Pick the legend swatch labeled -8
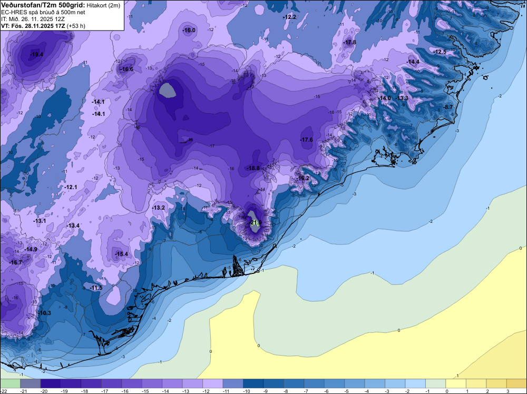The height and width of the screenshot is (394, 527). [x=294, y=383]
